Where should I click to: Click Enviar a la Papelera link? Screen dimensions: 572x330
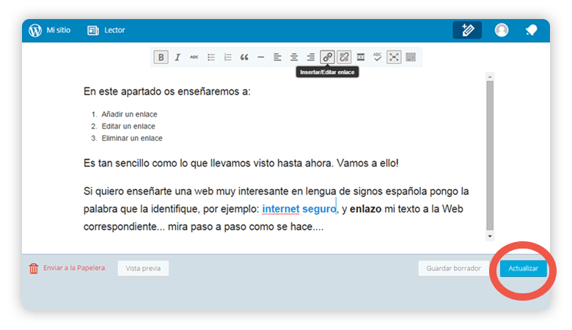point(74,268)
